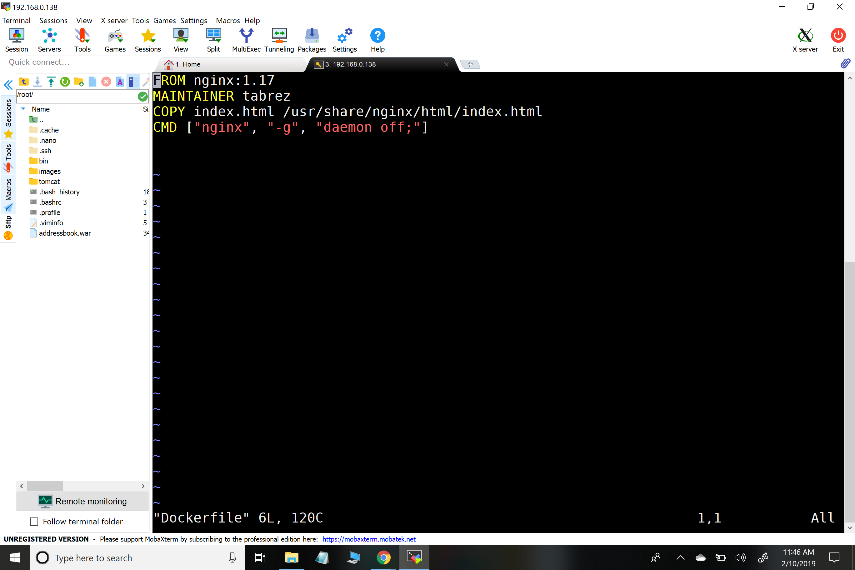This screenshot has width=855, height=570.
Task: Open the Terminal menu
Action: coord(16,20)
